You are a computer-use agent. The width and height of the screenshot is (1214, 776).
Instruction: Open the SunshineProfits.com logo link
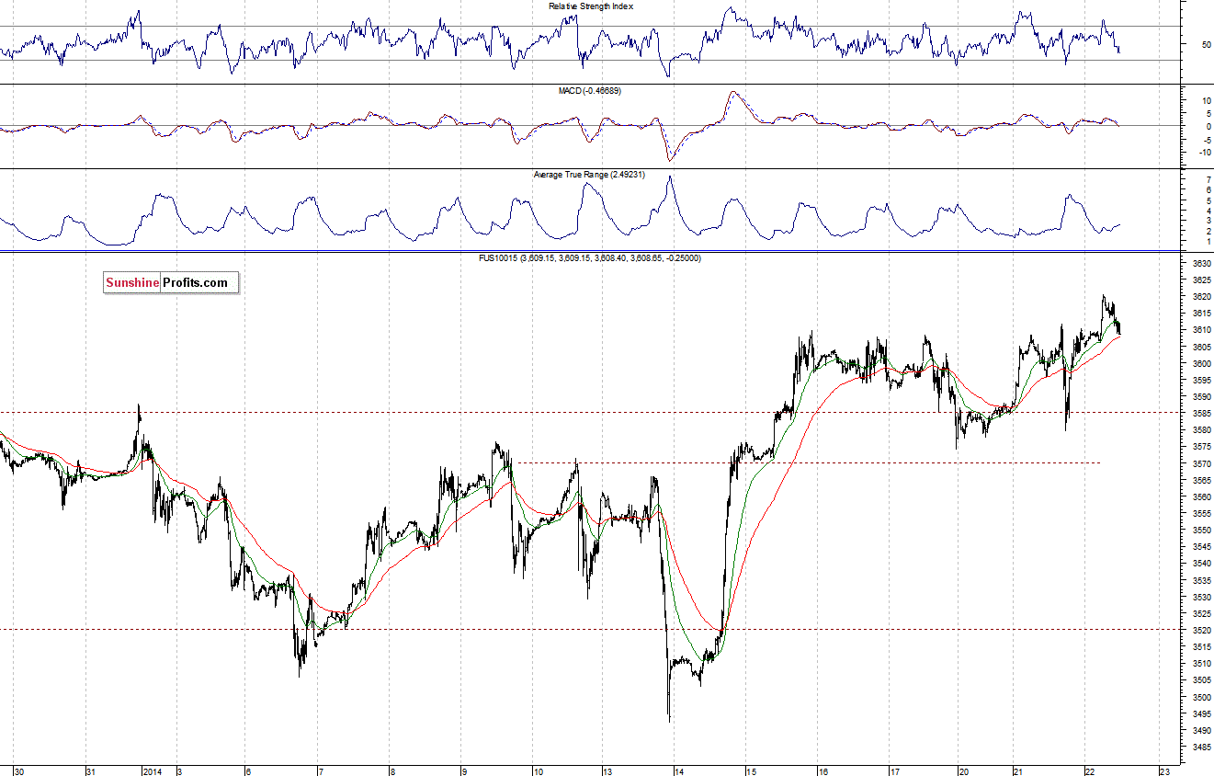pyautogui.click(x=171, y=282)
